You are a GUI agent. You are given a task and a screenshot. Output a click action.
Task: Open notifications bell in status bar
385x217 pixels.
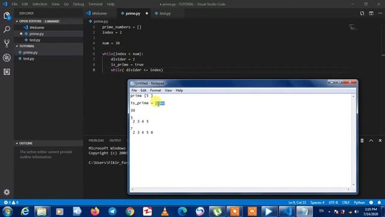379,203
